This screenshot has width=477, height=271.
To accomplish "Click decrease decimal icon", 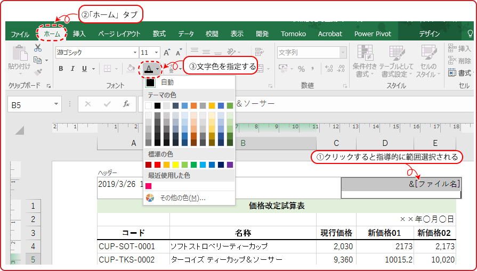I will pos(341,69).
